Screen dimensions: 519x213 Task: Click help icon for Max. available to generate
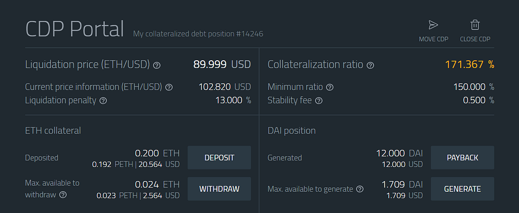[x=360, y=189]
